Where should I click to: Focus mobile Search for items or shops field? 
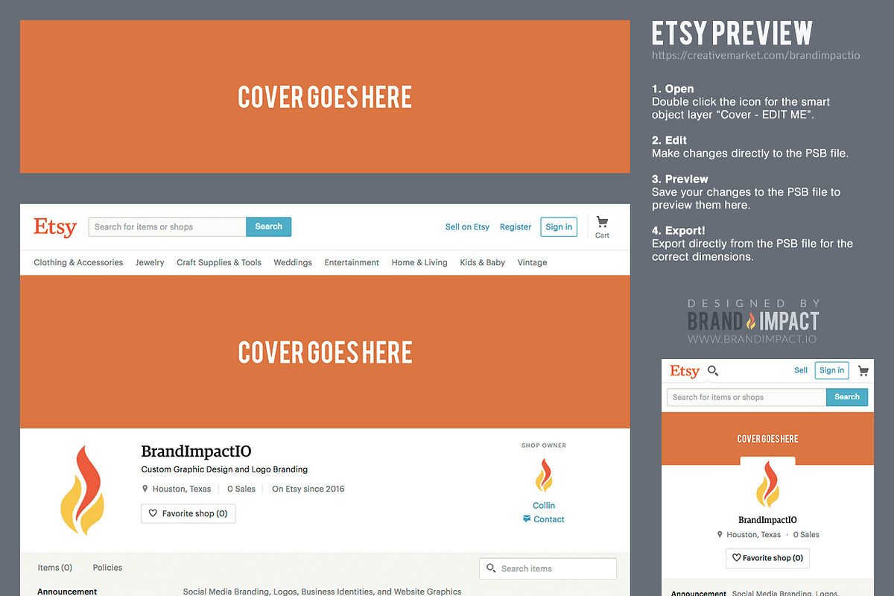click(746, 397)
